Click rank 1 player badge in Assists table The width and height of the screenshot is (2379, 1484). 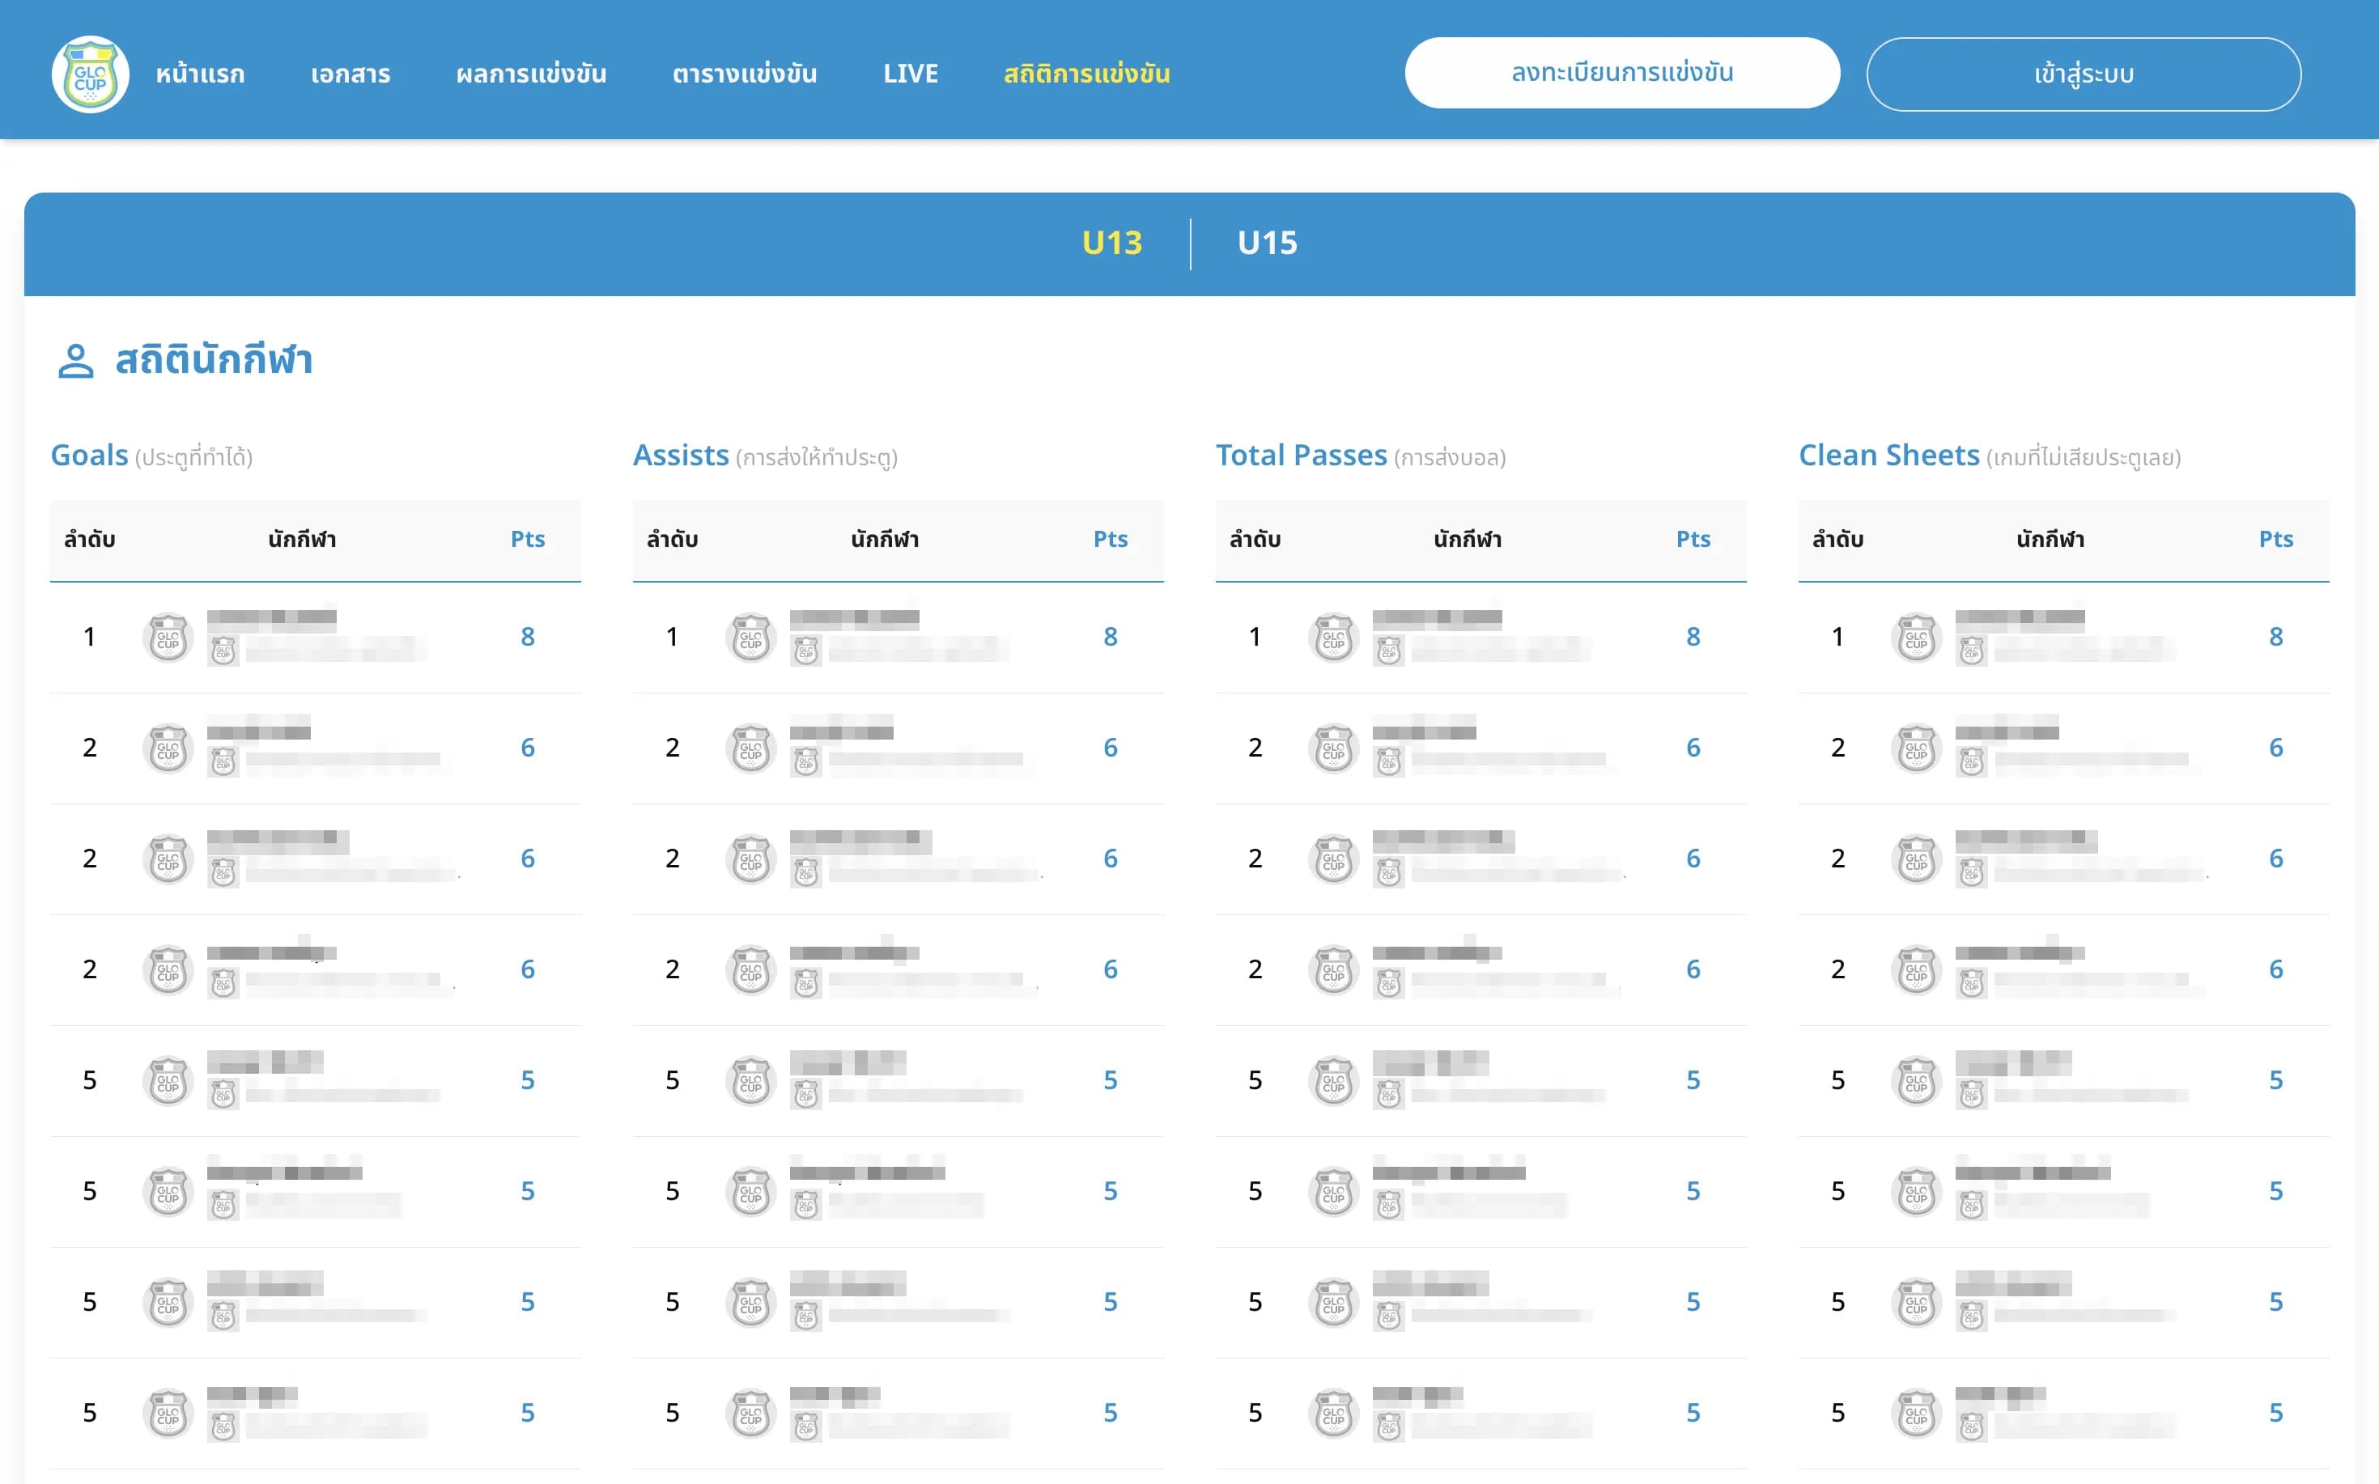pos(750,638)
